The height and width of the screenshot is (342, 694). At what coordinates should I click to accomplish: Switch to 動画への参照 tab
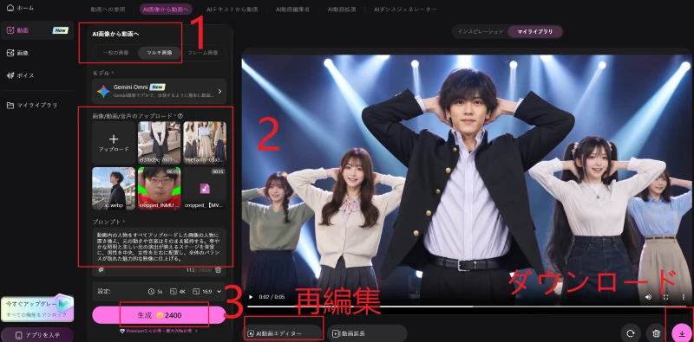108,9
